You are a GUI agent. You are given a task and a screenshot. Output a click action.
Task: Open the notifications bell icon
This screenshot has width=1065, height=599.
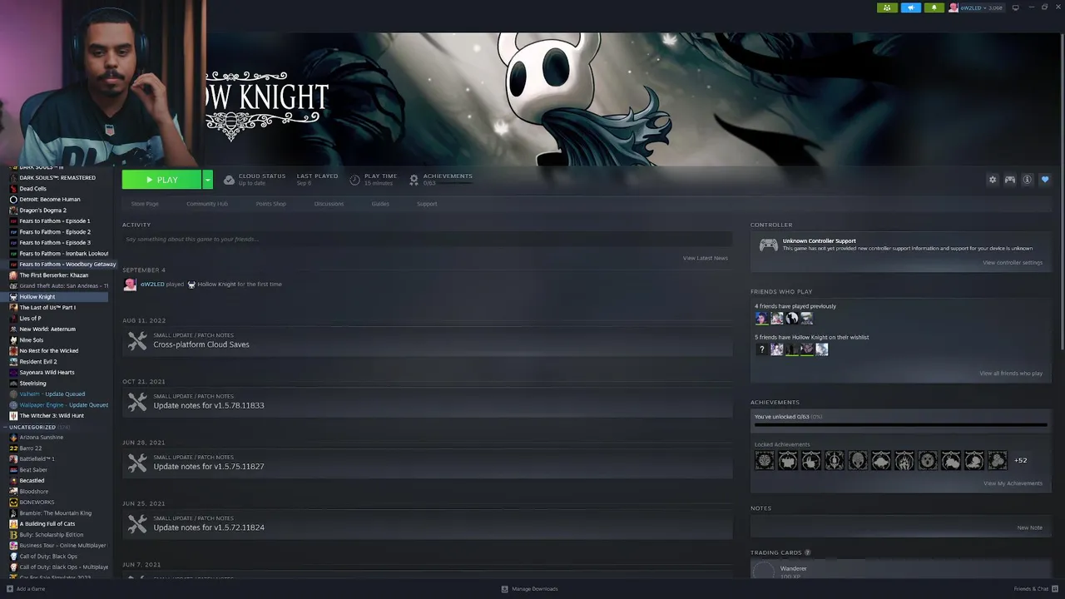(x=934, y=7)
